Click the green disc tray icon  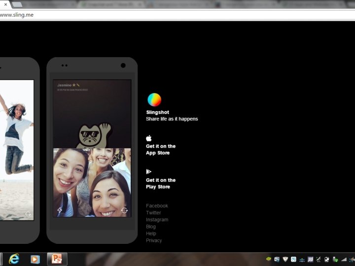(x=269, y=259)
